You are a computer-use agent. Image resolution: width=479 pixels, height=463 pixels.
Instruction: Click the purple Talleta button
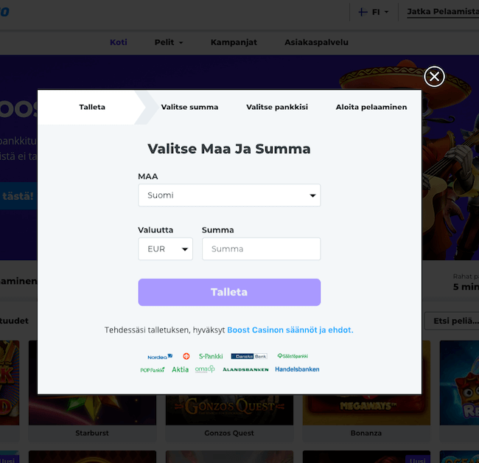229,292
